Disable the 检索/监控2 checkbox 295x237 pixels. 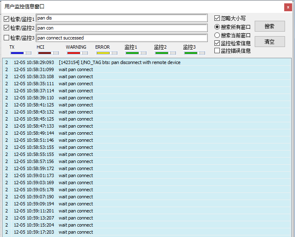[x=6, y=28]
